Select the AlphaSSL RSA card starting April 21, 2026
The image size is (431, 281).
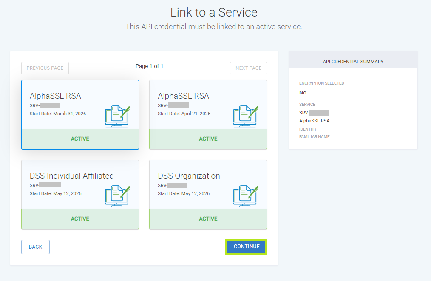[x=208, y=115]
